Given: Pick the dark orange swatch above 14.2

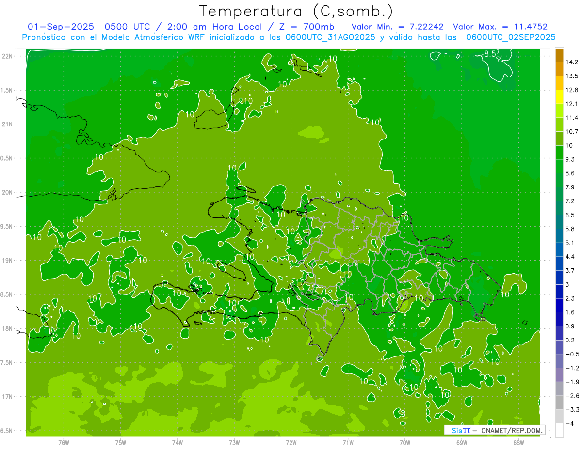Looking at the screenshot, I should 559,55.
